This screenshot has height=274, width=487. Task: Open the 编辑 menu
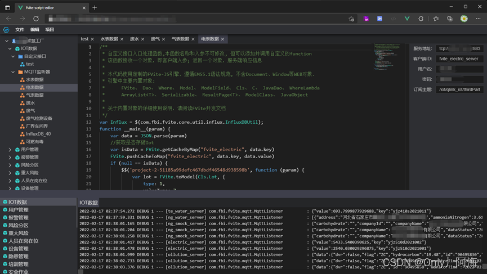35,30
